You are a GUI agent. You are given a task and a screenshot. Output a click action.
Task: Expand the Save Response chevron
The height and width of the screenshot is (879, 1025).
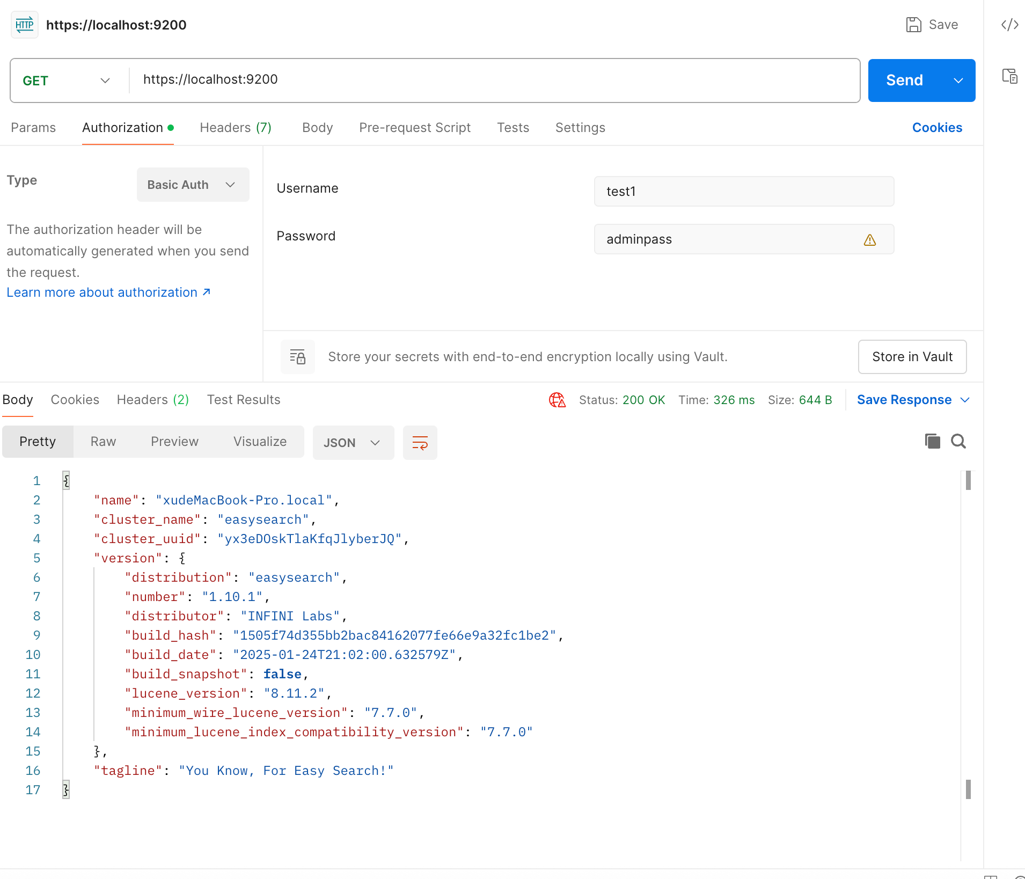point(965,400)
